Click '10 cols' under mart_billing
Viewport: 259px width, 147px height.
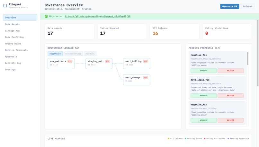129,65
